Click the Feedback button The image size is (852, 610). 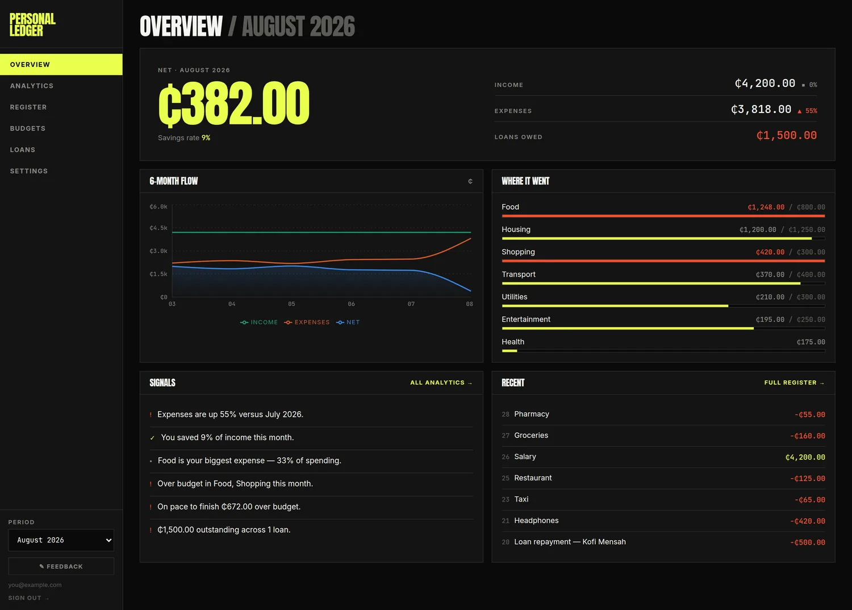click(61, 566)
